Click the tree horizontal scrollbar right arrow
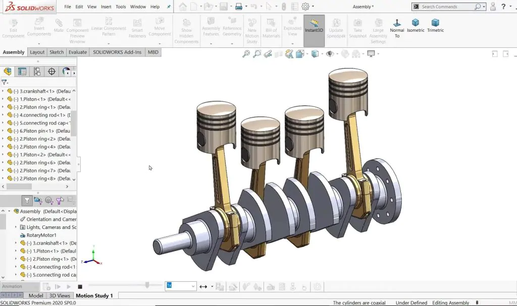The height and width of the screenshot is (306, 517). (67, 187)
